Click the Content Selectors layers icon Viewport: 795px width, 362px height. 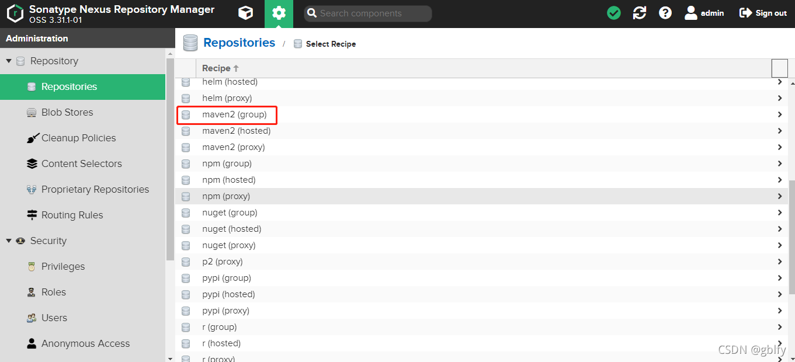[x=32, y=163]
